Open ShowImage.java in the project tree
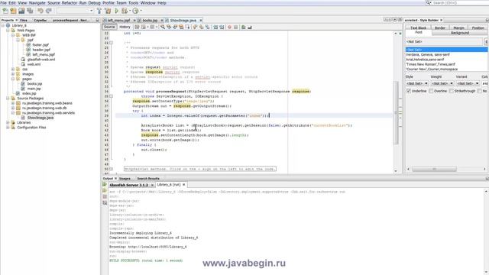This screenshot has height=275, width=489. (x=40, y=118)
